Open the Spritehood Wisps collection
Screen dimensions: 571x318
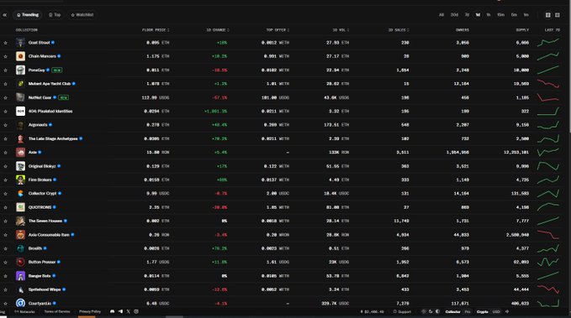[x=45, y=289]
